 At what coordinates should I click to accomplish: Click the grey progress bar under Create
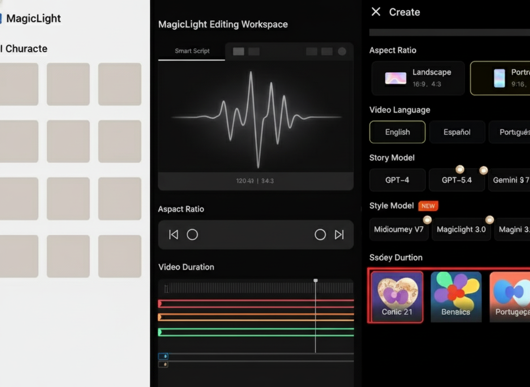click(x=449, y=33)
